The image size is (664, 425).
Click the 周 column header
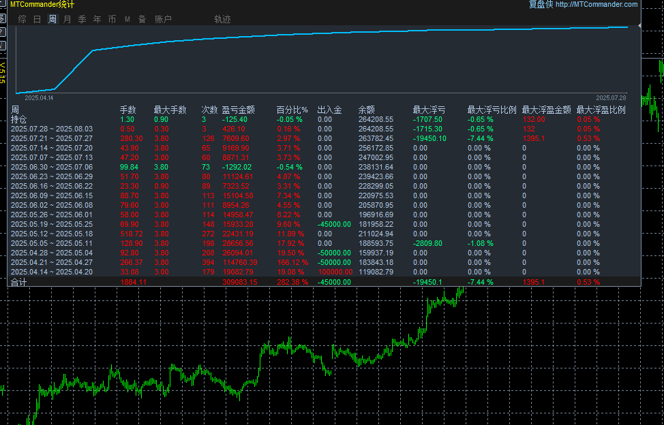tap(15, 110)
